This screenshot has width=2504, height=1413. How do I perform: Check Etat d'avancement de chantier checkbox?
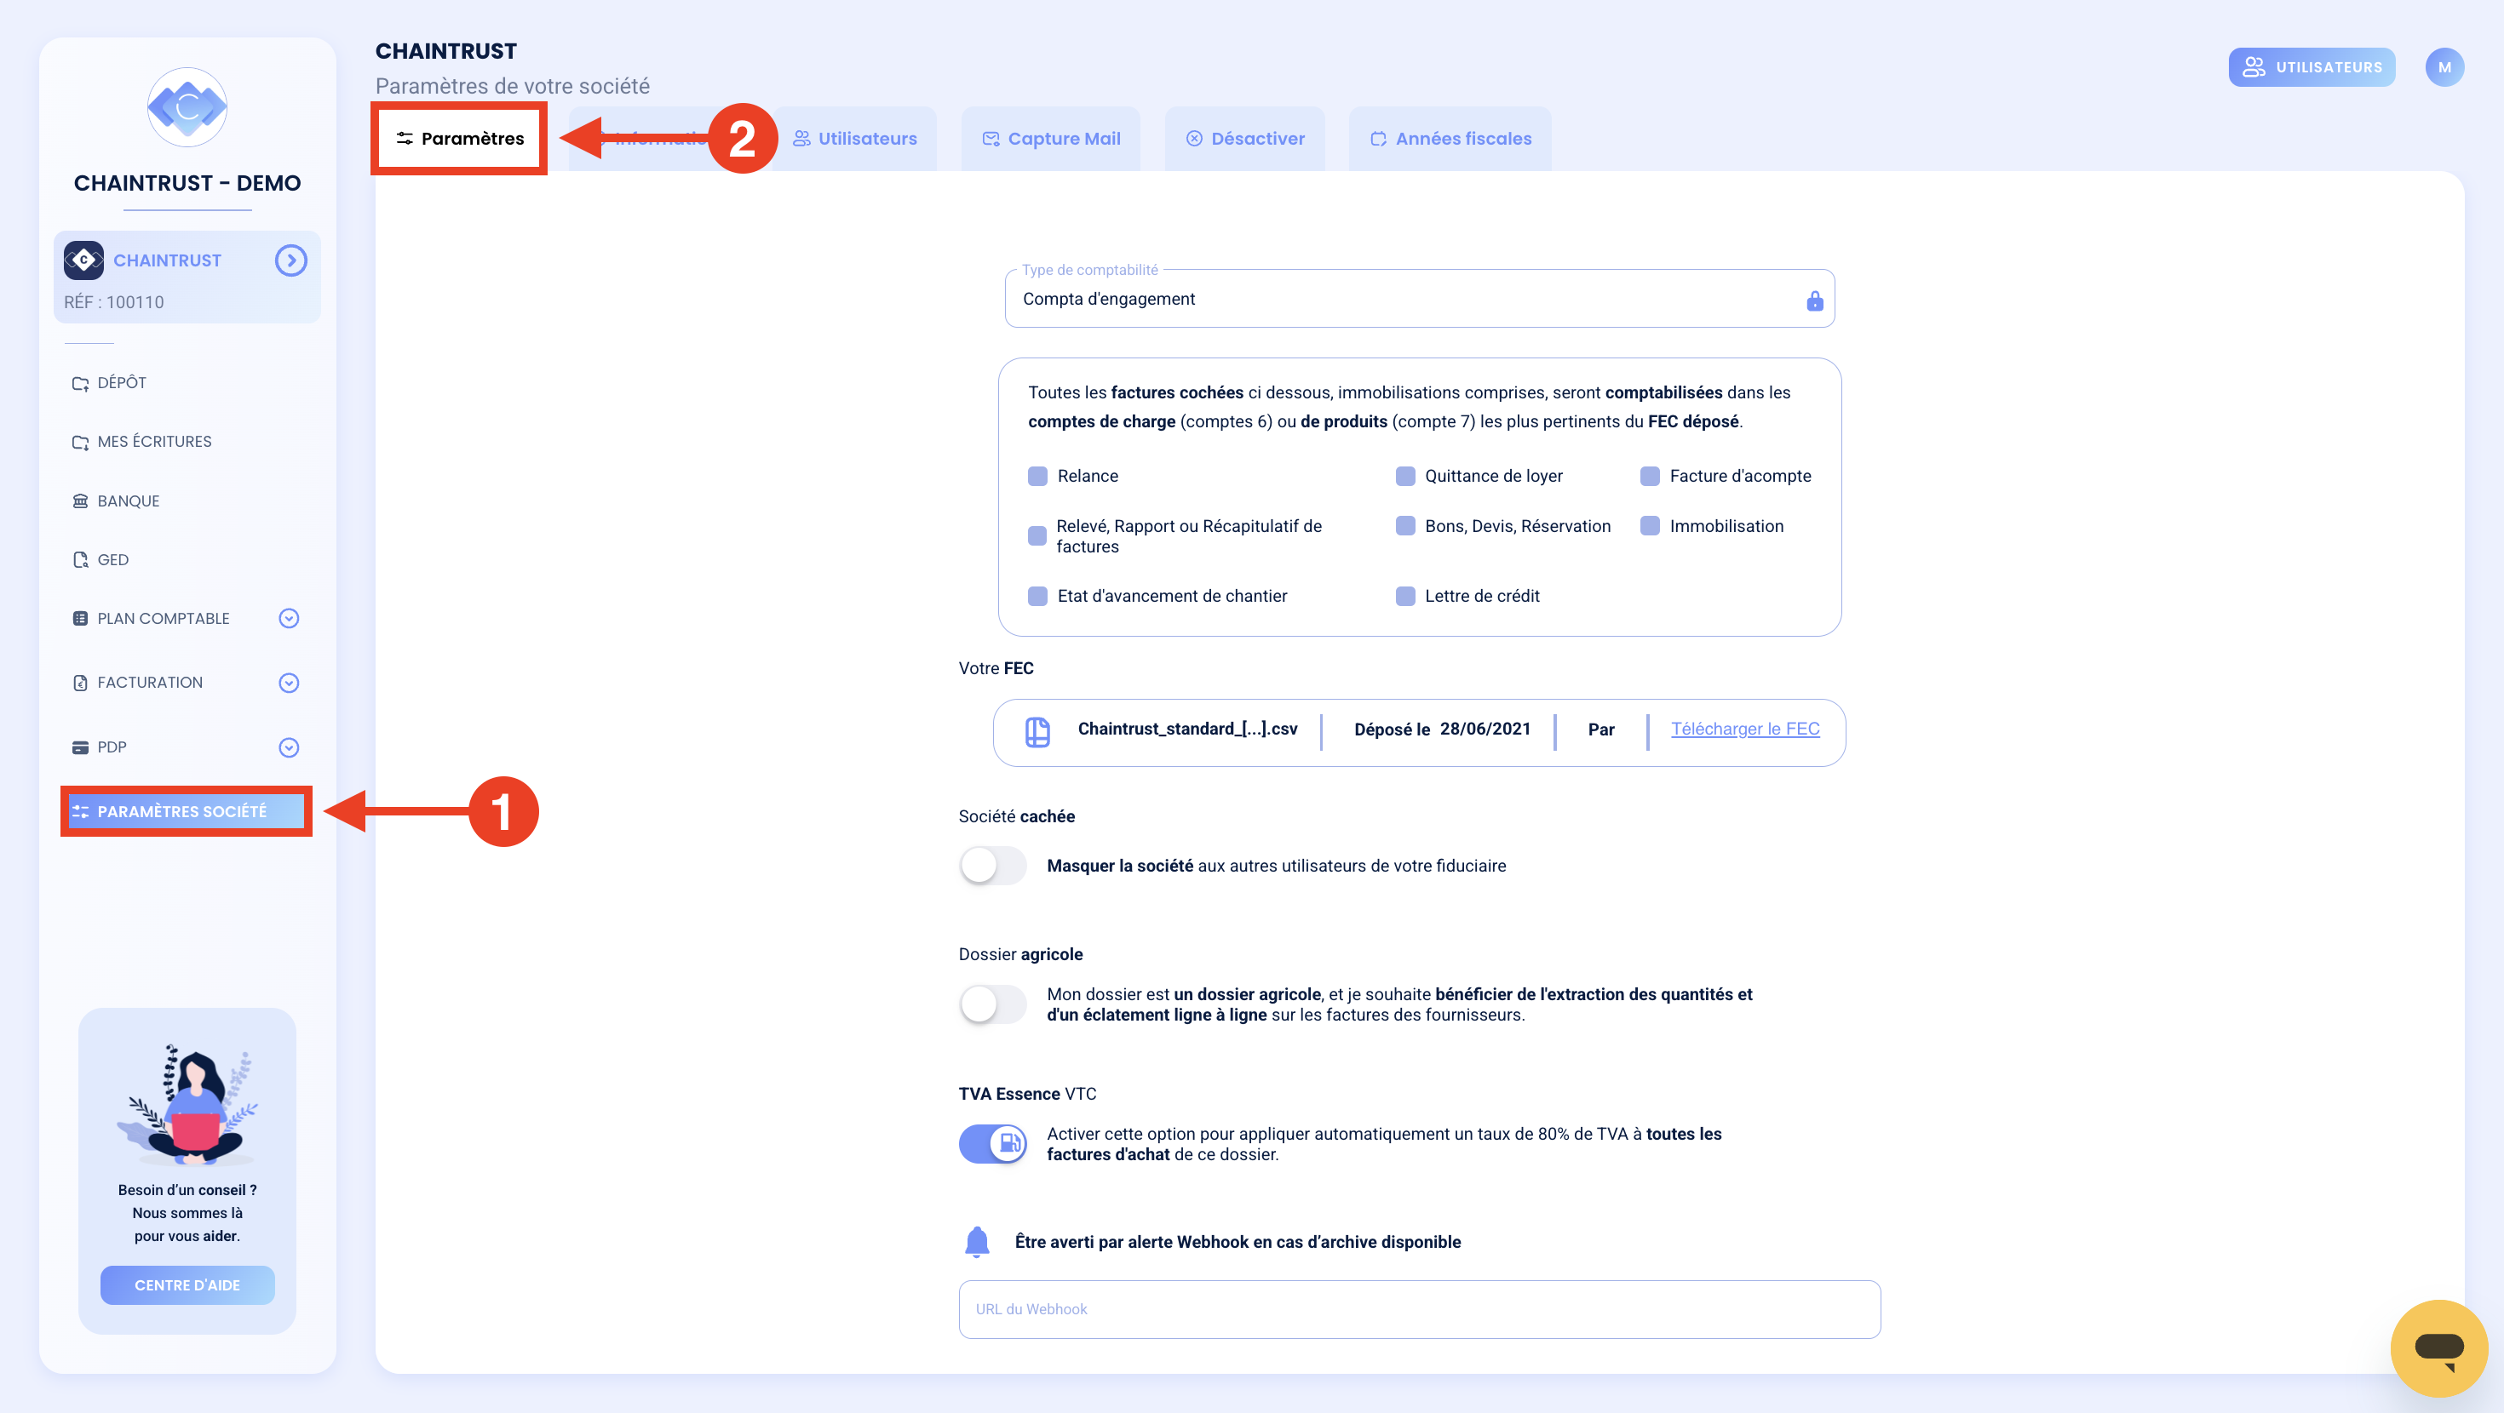1037,596
